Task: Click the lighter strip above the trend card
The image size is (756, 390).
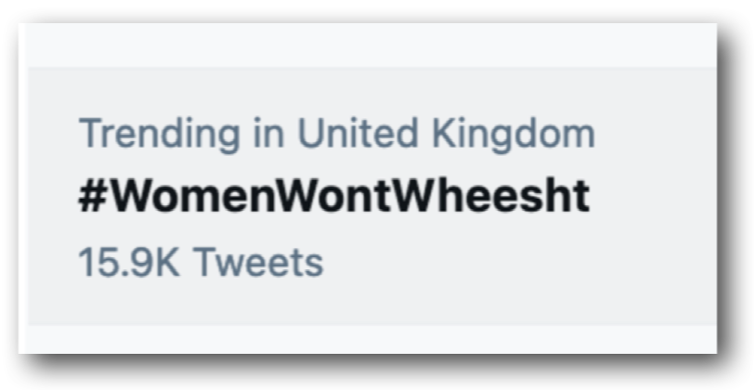Action: point(371,46)
